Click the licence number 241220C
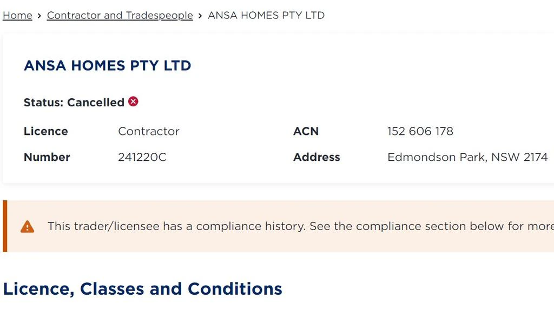 pos(142,157)
